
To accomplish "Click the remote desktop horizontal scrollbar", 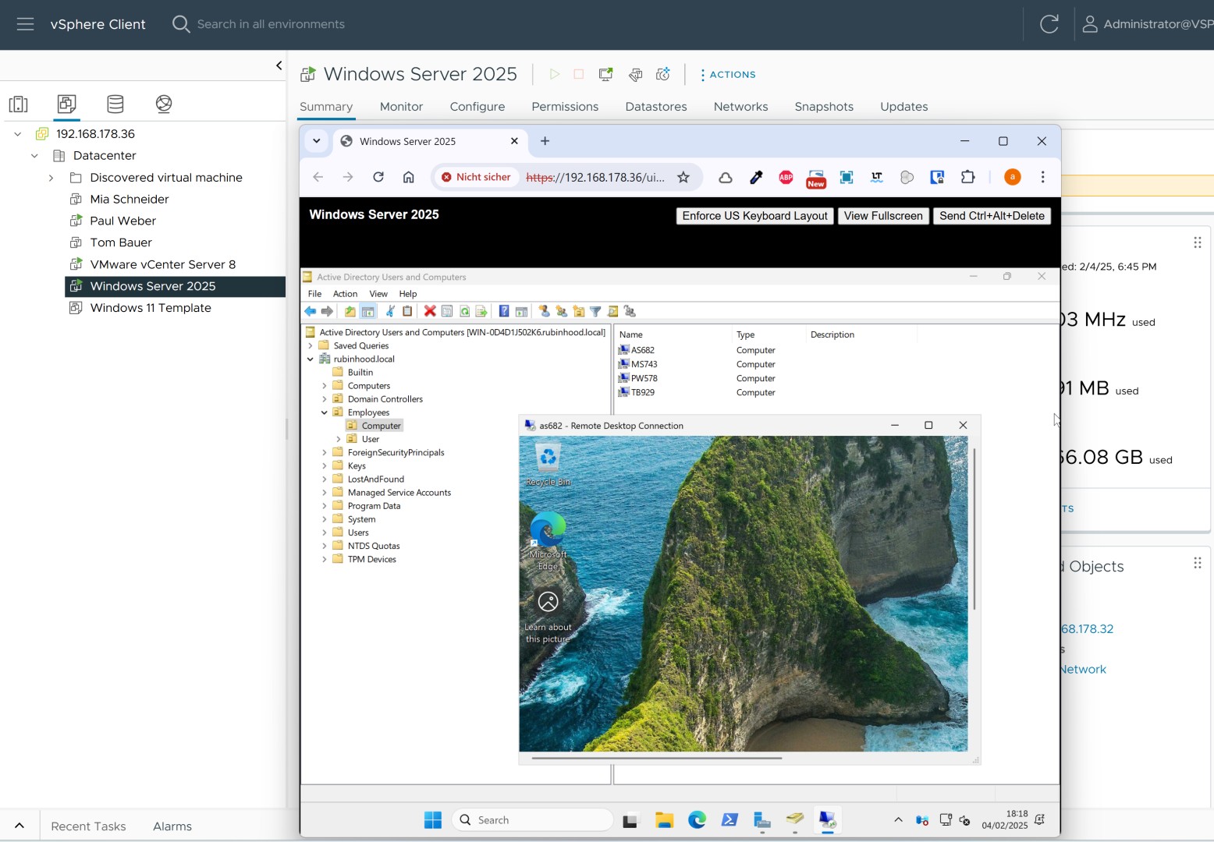I will point(657,758).
